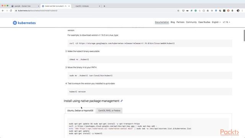
Task: Bookmark this page with the star icon
Action: pyautogui.click(x=178, y=11)
